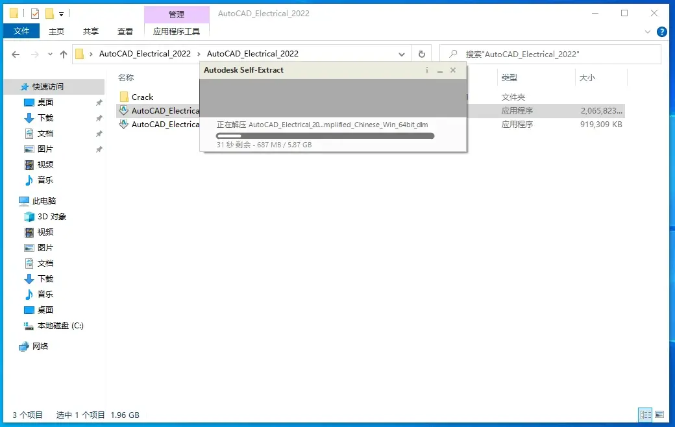The width and height of the screenshot is (675, 427).
Task: Open the address bar history dropdown
Action: coord(401,55)
